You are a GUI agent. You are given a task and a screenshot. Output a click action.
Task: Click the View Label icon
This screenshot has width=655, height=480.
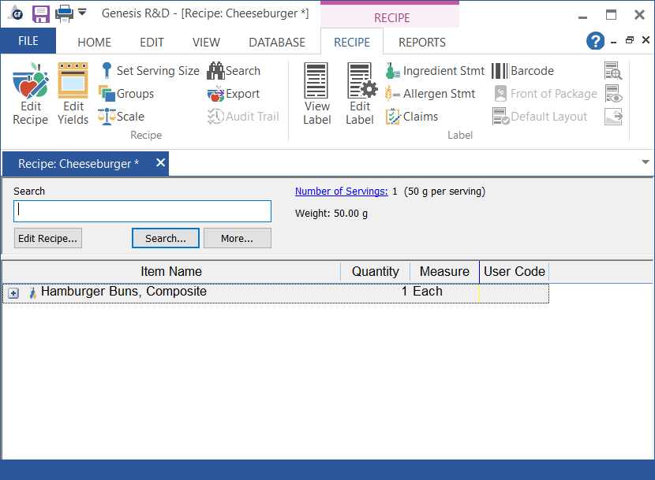pos(317,95)
